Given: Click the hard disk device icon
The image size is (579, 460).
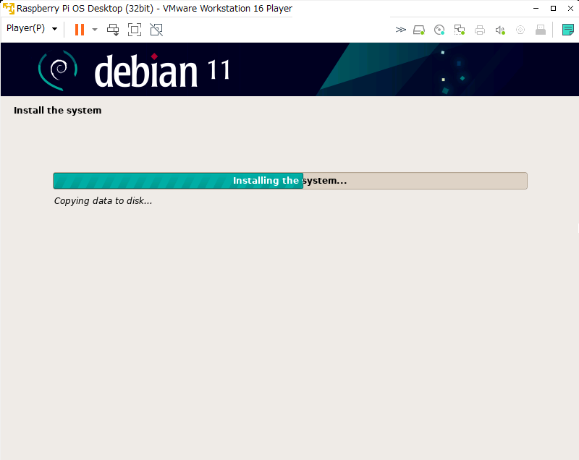Looking at the screenshot, I should pos(419,30).
